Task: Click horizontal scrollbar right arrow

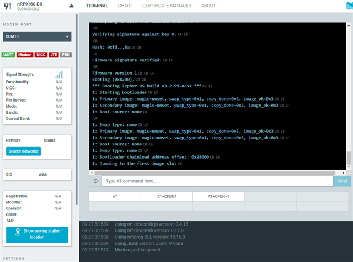Action: (343, 173)
